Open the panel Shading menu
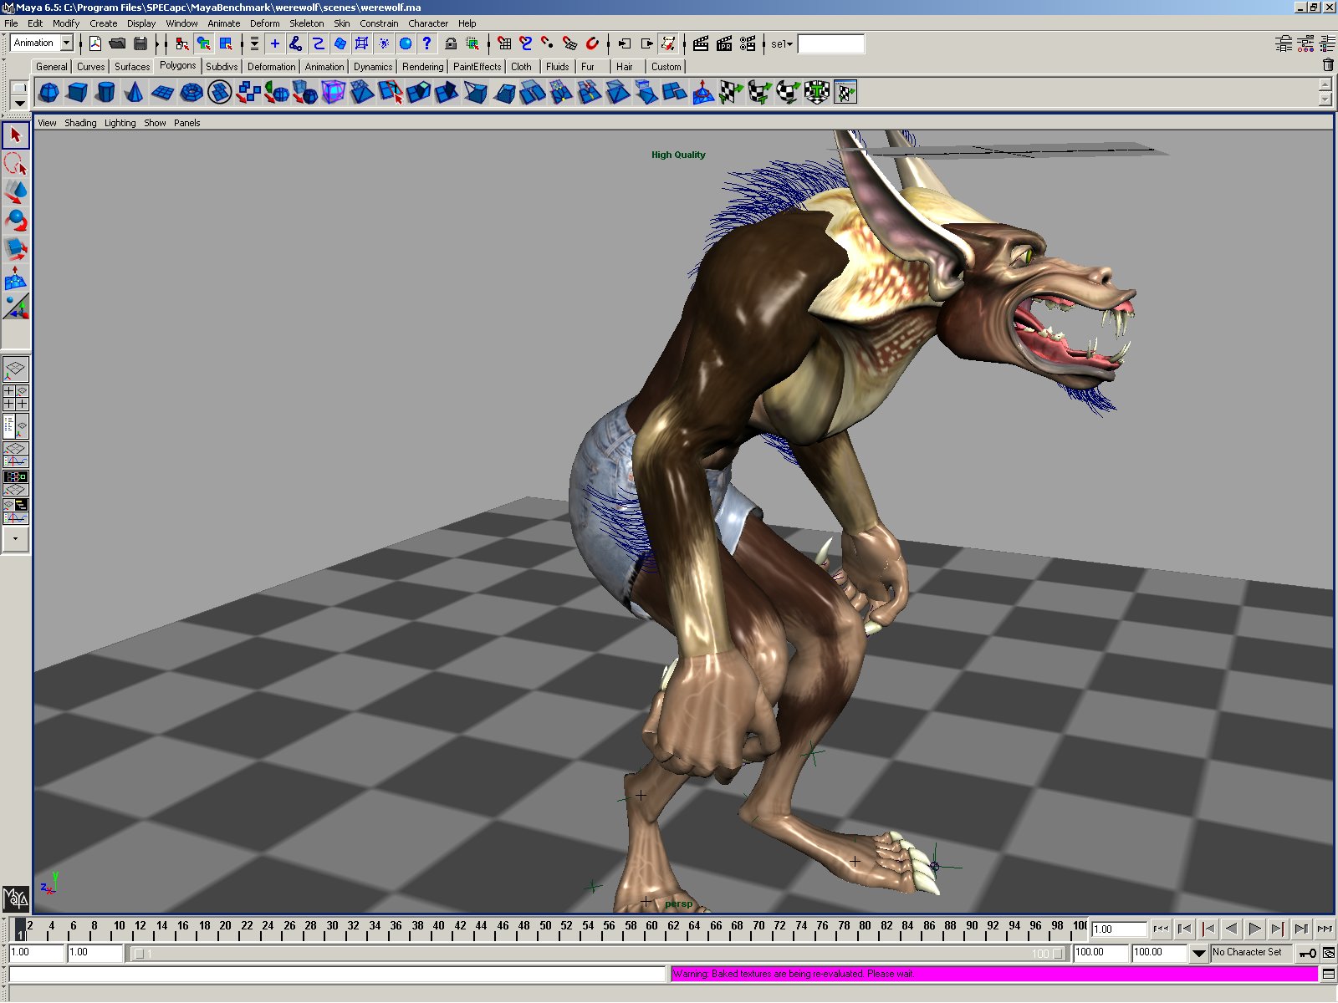1338x1003 pixels. pos(80,123)
